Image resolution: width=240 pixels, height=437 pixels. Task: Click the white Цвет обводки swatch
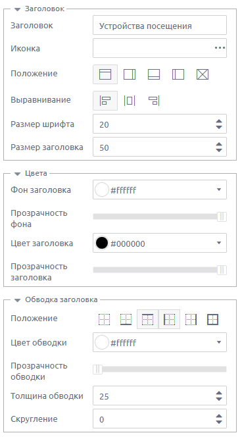coord(102,342)
